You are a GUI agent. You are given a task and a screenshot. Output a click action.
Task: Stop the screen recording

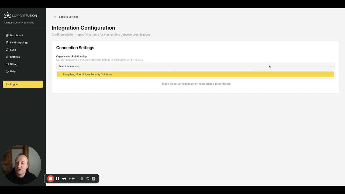pyautogui.click(x=50, y=179)
